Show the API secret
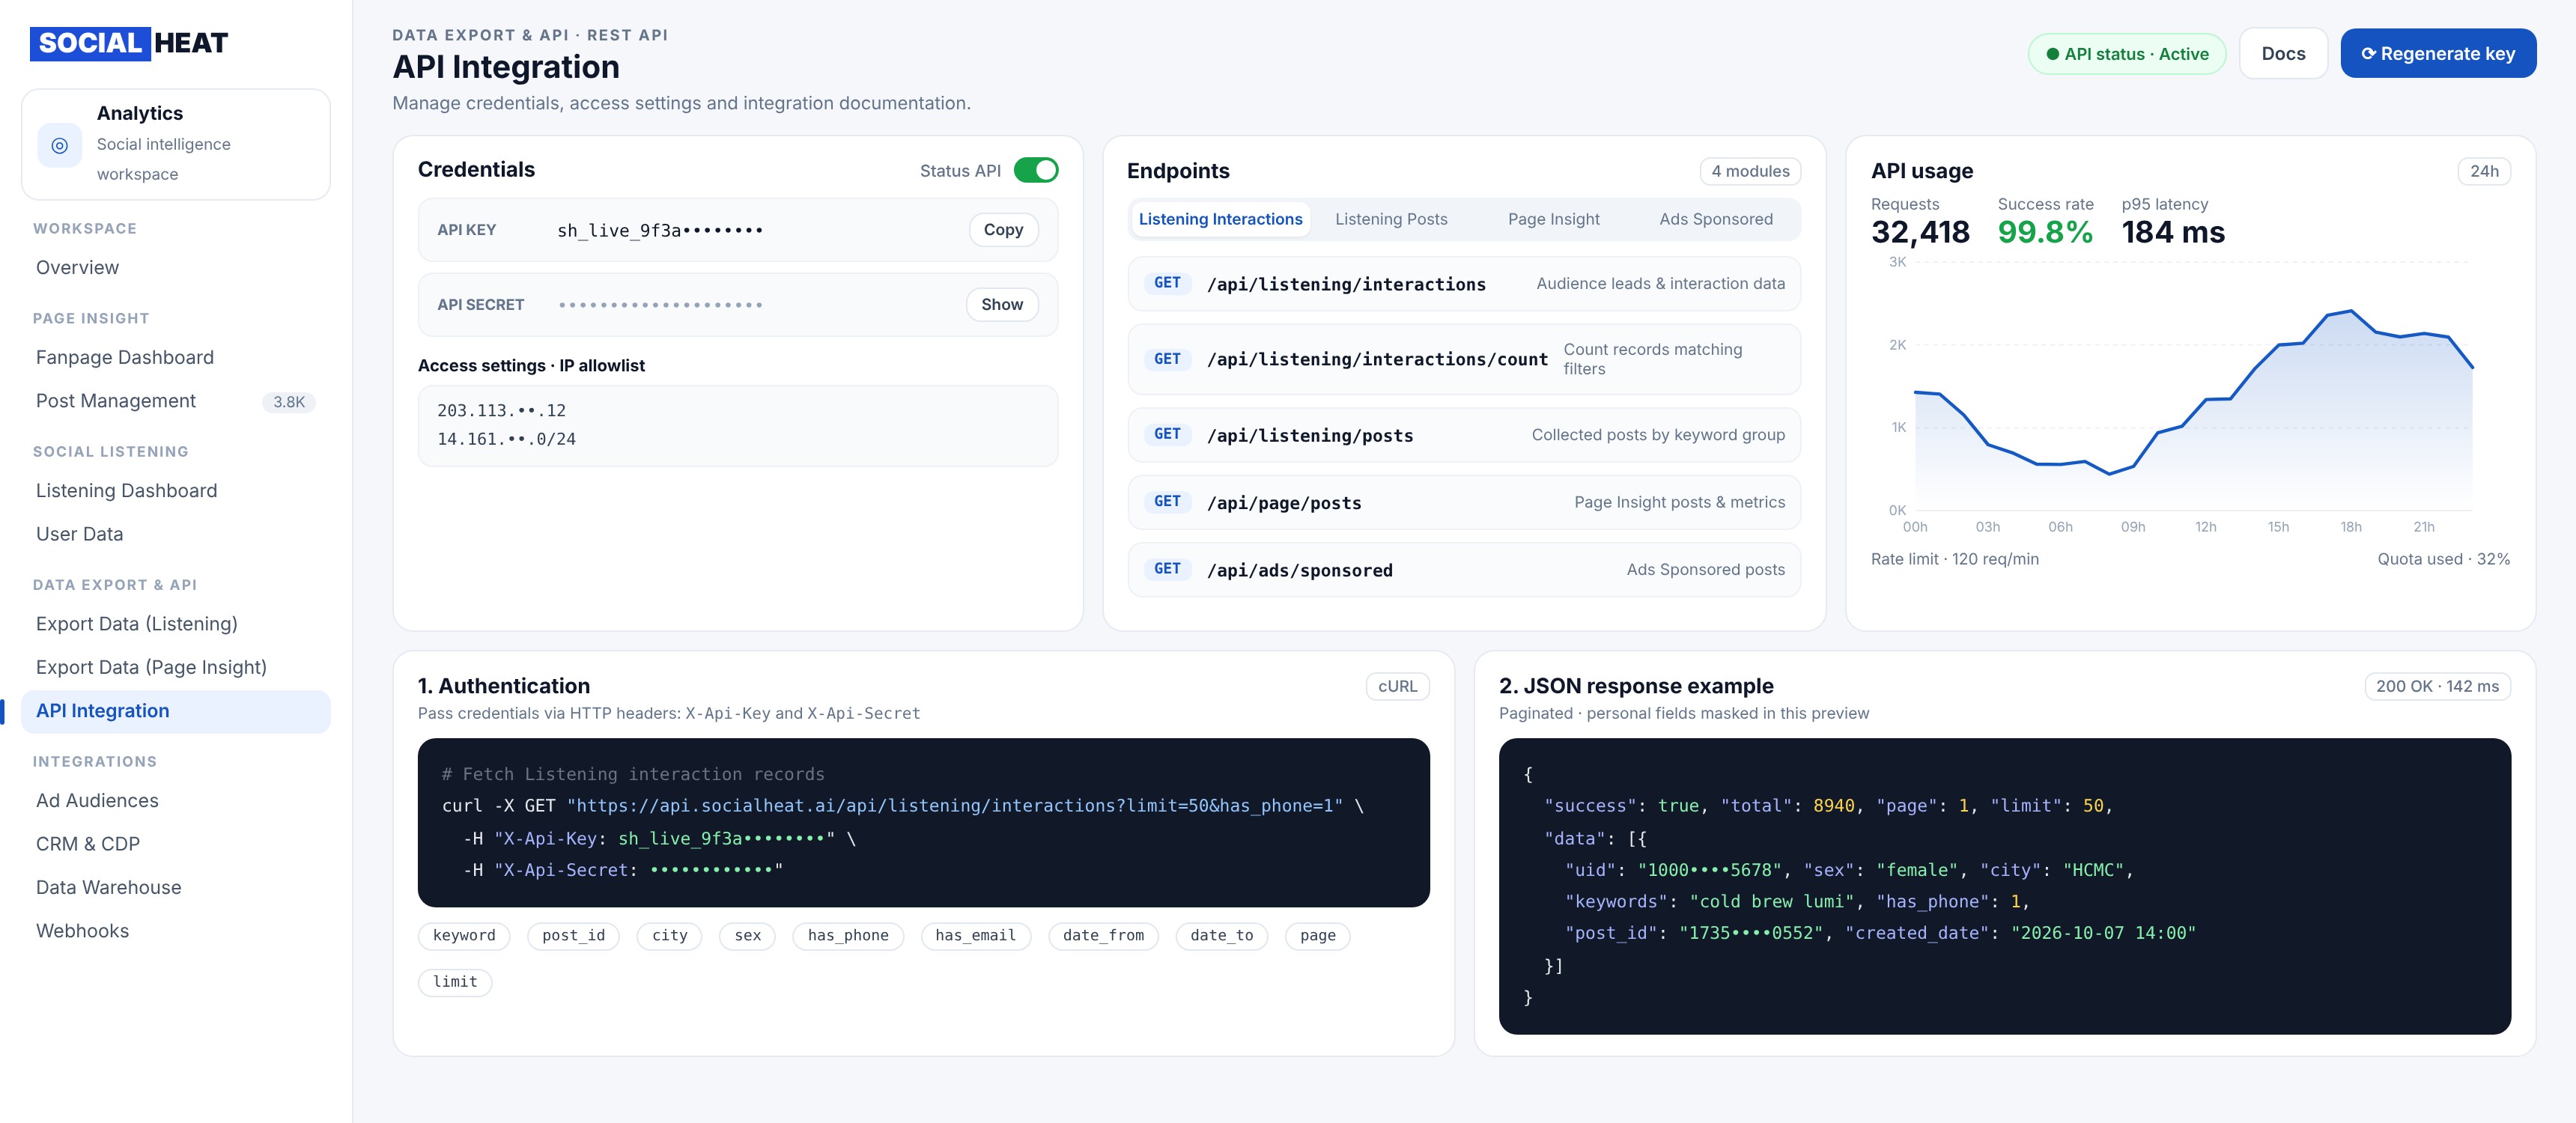2576x1123 pixels. pyautogui.click(x=1001, y=305)
